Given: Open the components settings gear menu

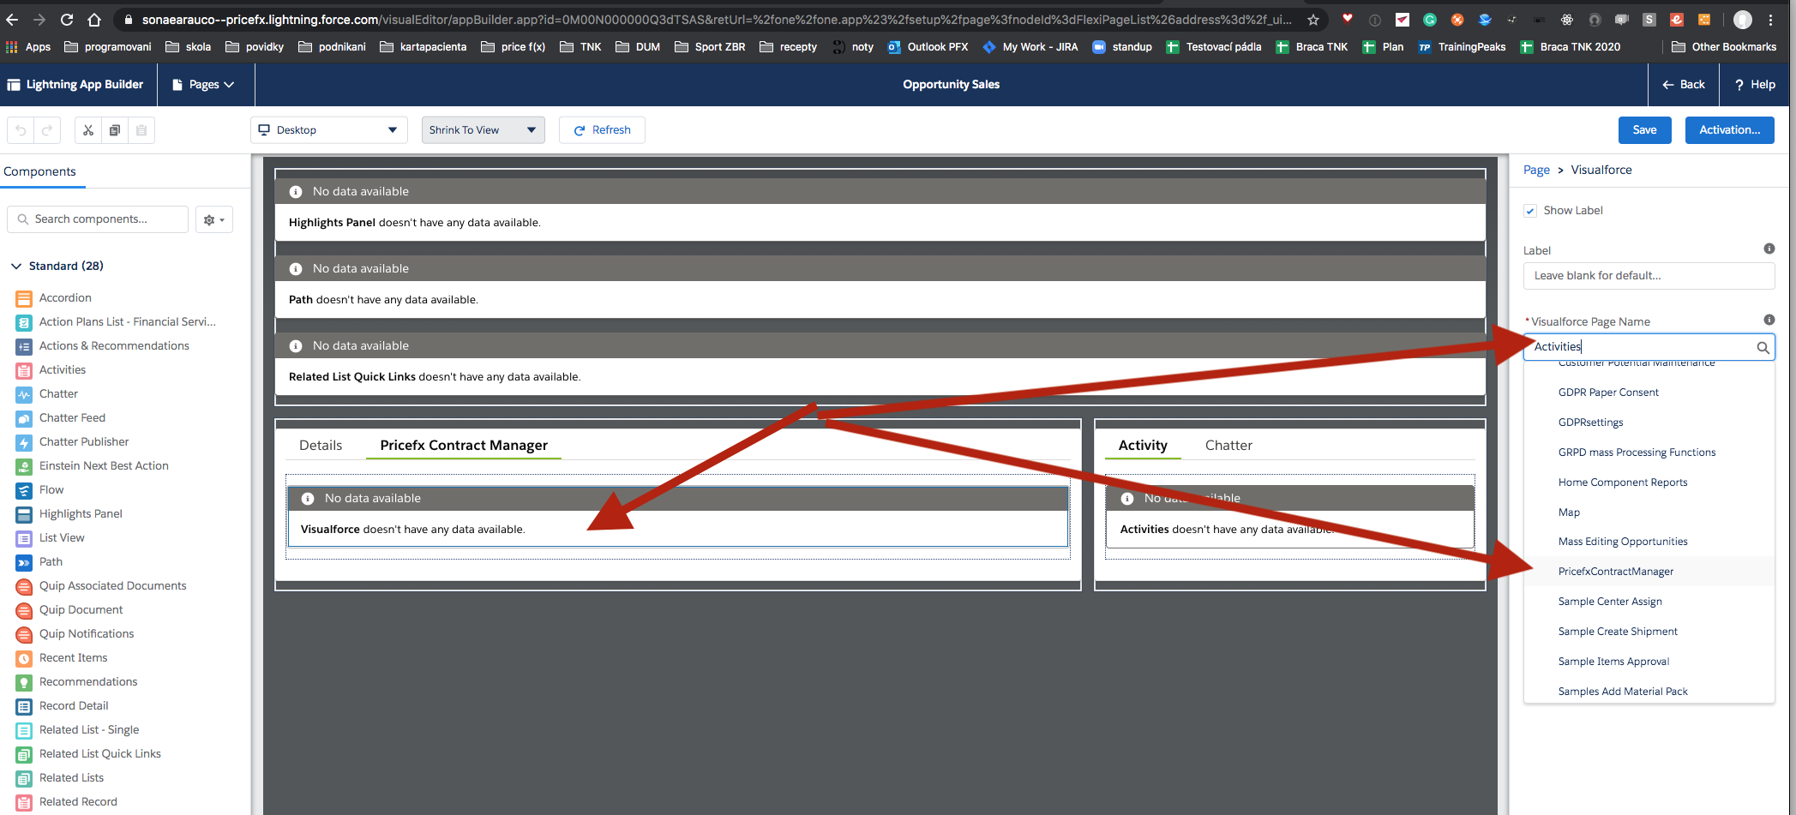Looking at the screenshot, I should 213,220.
